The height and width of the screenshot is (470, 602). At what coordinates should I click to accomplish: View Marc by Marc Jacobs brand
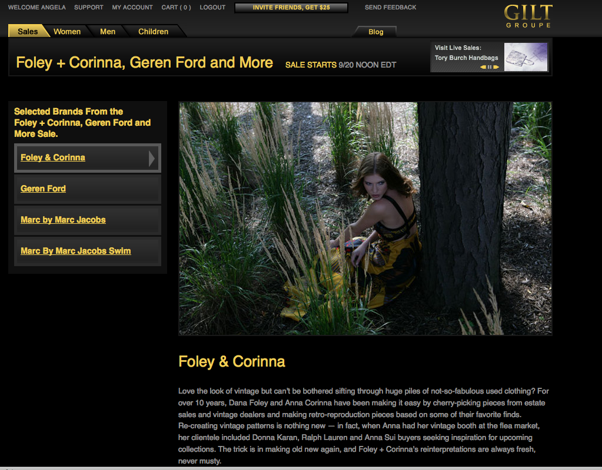63,220
